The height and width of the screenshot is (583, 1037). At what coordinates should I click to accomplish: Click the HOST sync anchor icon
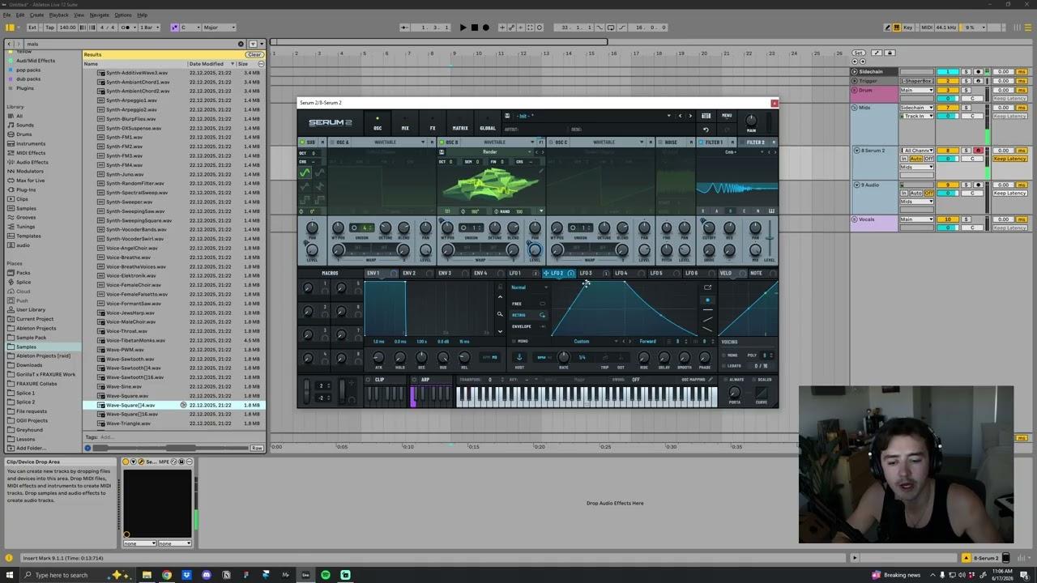point(519,357)
